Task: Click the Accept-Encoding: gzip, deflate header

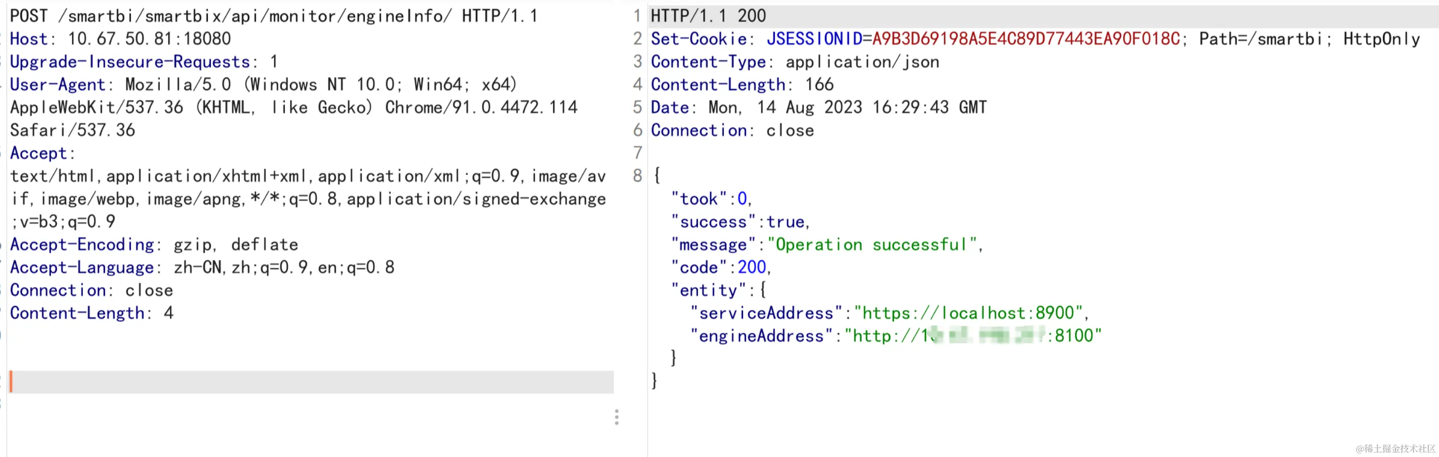Action: [154, 244]
